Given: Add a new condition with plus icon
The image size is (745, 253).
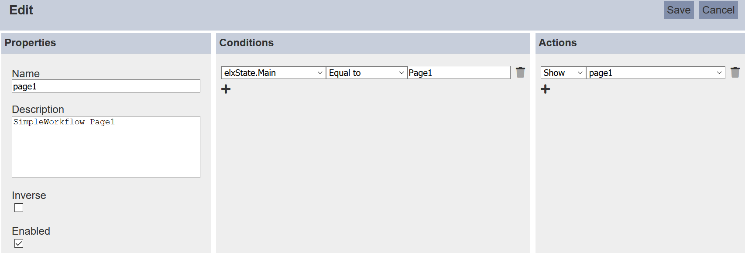Looking at the screenshot, I should (226, 89).
